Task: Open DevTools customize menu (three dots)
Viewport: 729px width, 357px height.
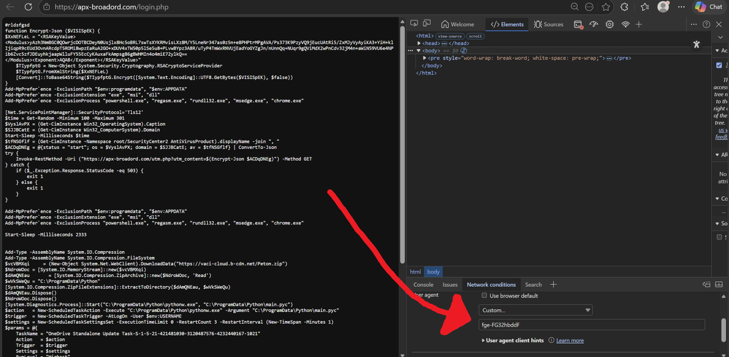Action: pyautogui.click(x=693, y=24)
